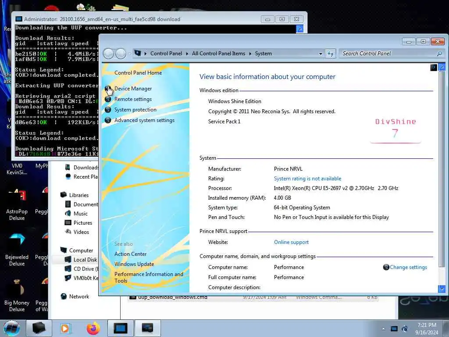Click the shield icon beside Device Manager
449x337 pixels.
[x=108, y=89]
